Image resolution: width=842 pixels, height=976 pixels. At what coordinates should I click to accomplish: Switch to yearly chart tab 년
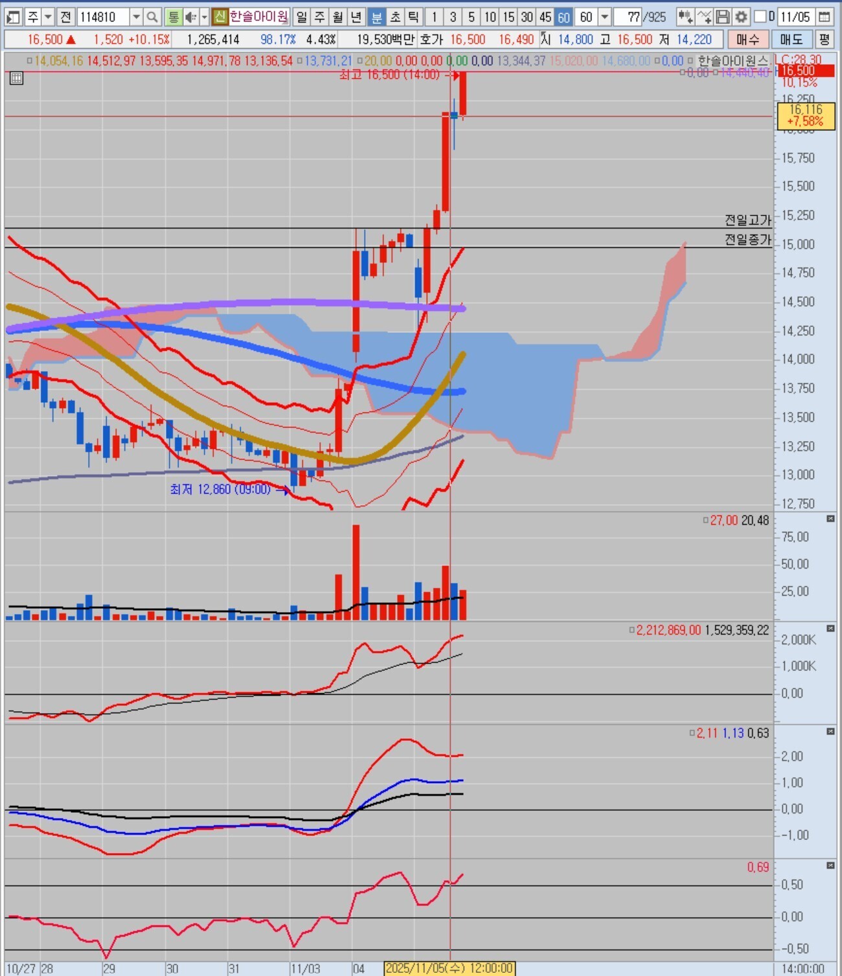[x=356, y=17]
